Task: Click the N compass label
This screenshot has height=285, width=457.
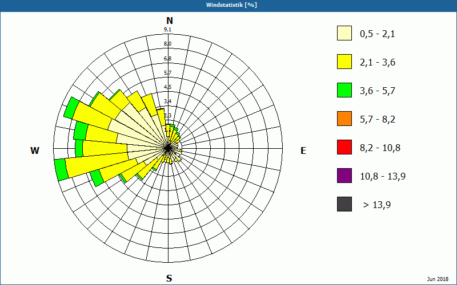Action: 169,21
